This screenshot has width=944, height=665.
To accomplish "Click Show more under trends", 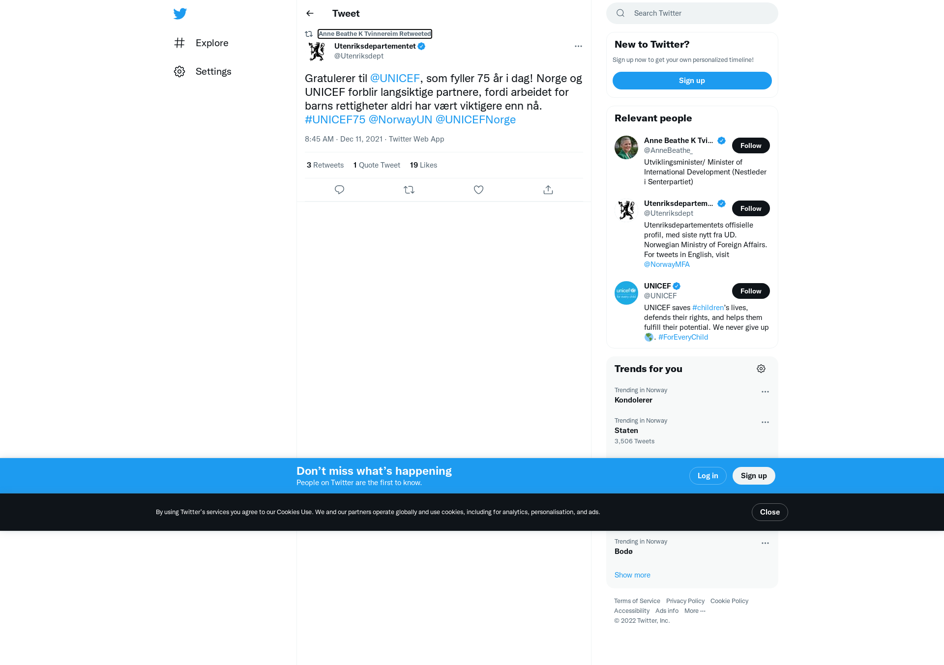I will (x=632, y=575).
